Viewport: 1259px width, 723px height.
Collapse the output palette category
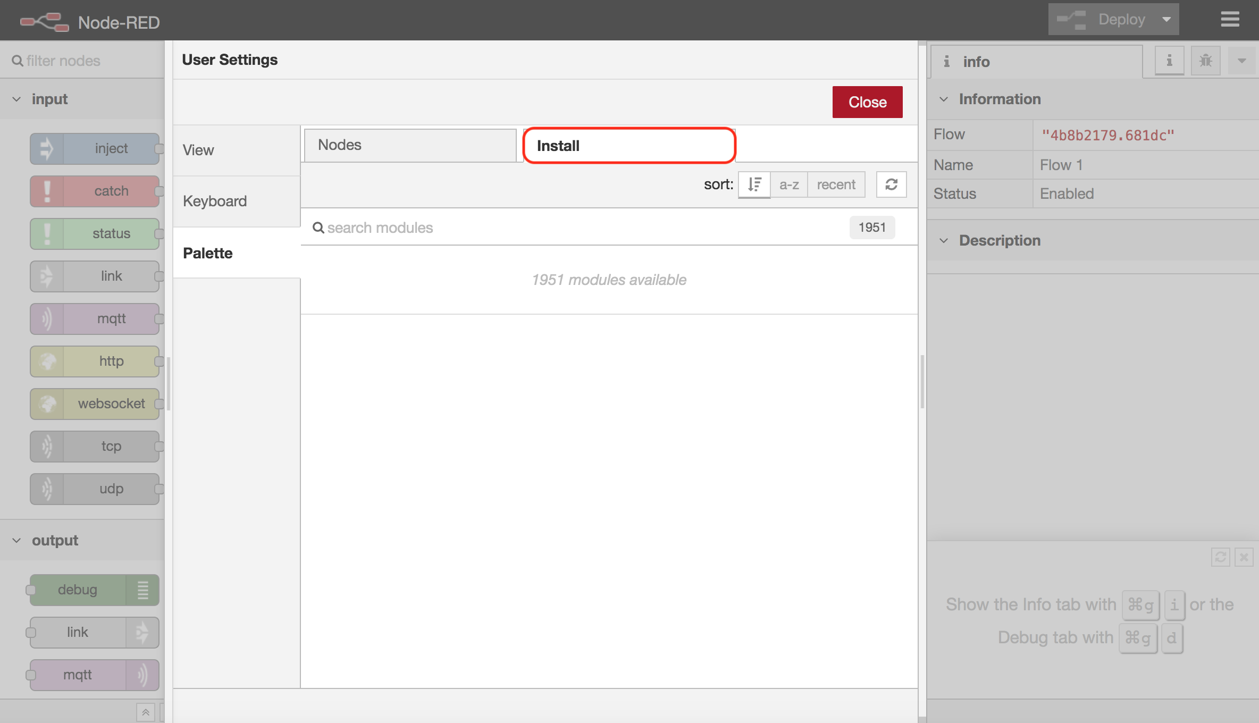82,541
